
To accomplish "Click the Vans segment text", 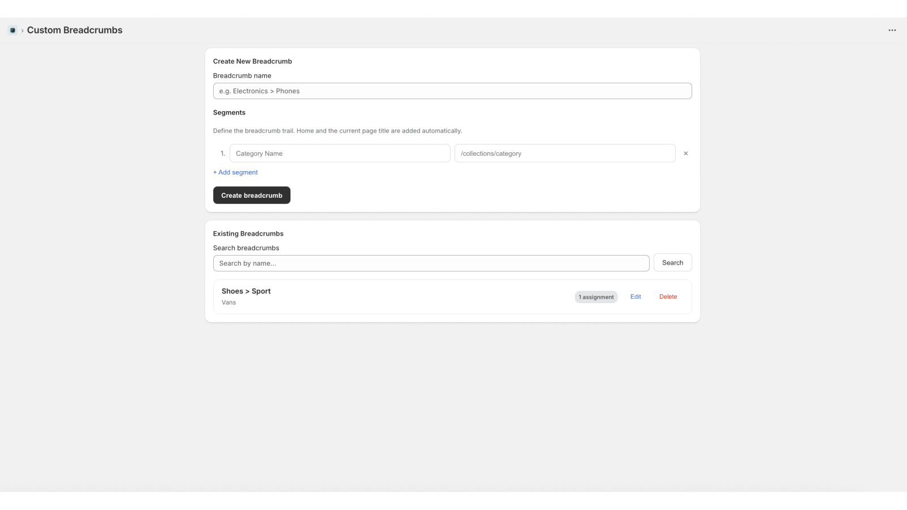I will pyautogui.click(x=228, y=303).
